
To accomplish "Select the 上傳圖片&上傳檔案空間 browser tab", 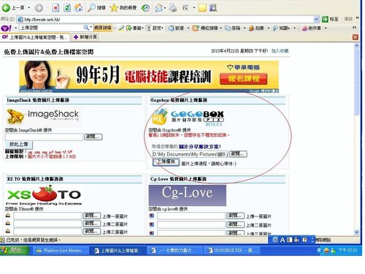I will point(35,37).
